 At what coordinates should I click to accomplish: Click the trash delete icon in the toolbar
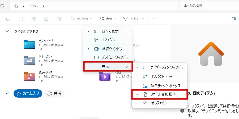coord(59,19)
